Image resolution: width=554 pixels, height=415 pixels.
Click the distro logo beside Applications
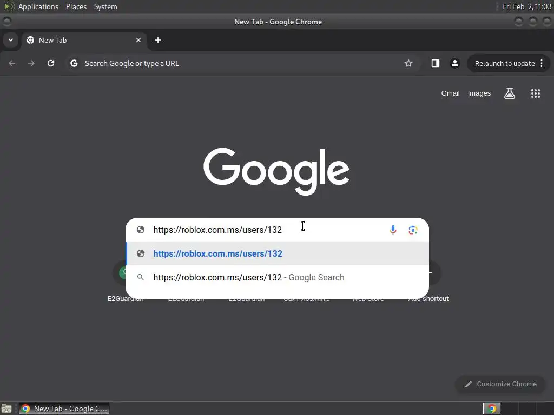coord(9,6)
